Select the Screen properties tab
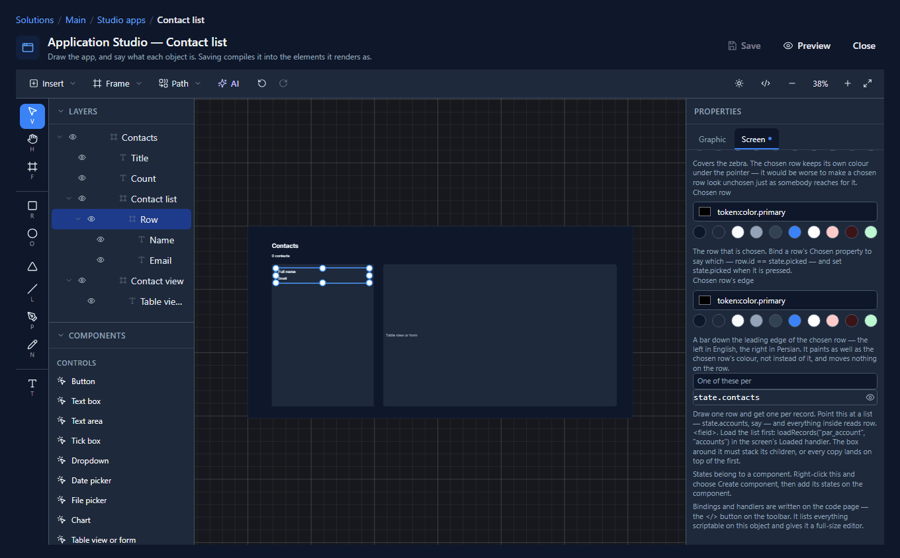Viewport: 900px width, 558px height. point(756,139)
